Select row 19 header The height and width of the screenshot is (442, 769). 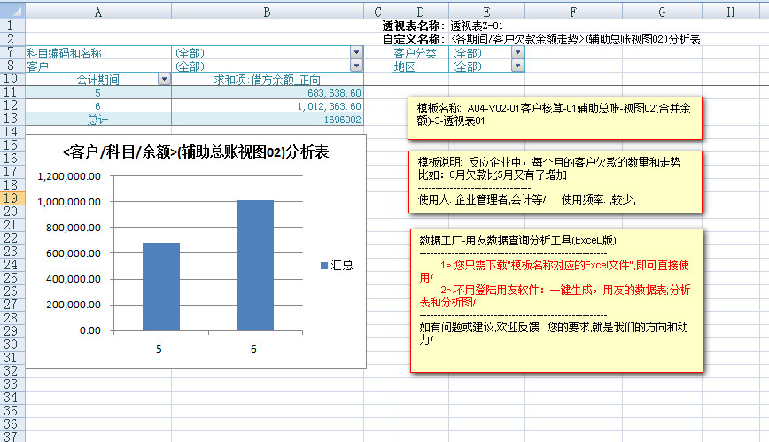click(x=12, y=198)
